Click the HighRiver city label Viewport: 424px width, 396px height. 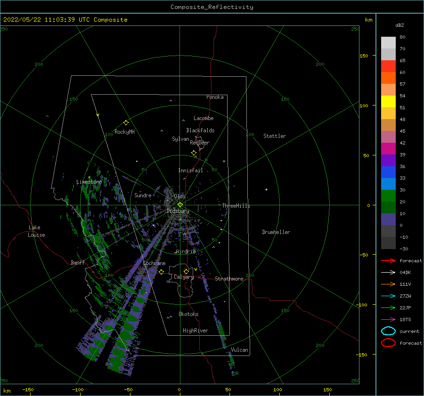(x=196, y=331)
